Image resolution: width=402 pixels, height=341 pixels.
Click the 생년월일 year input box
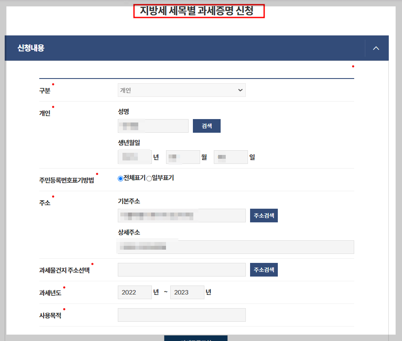[134, 157]
